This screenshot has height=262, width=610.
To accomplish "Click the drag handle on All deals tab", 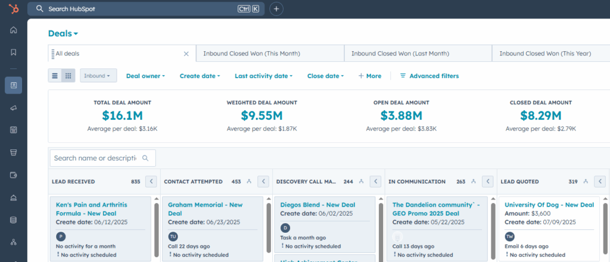I will 53,54.
